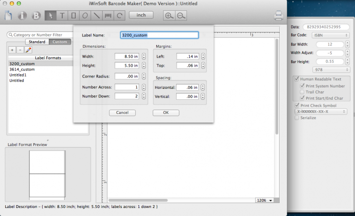Adjust the Height stepper
The width and height of the screenshot is (355, 216).
[144, 65]
